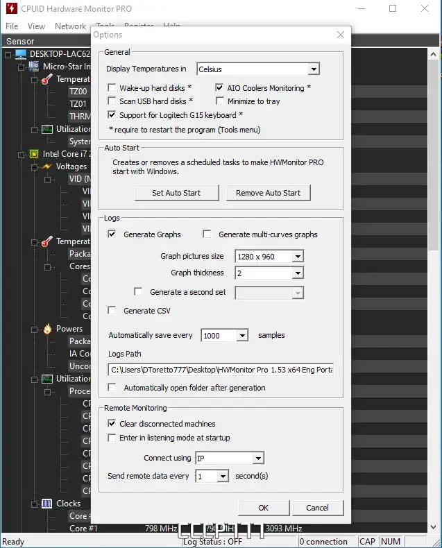
Task: Click the Intel Core i7 processor icon
Action: coord(33,154)
